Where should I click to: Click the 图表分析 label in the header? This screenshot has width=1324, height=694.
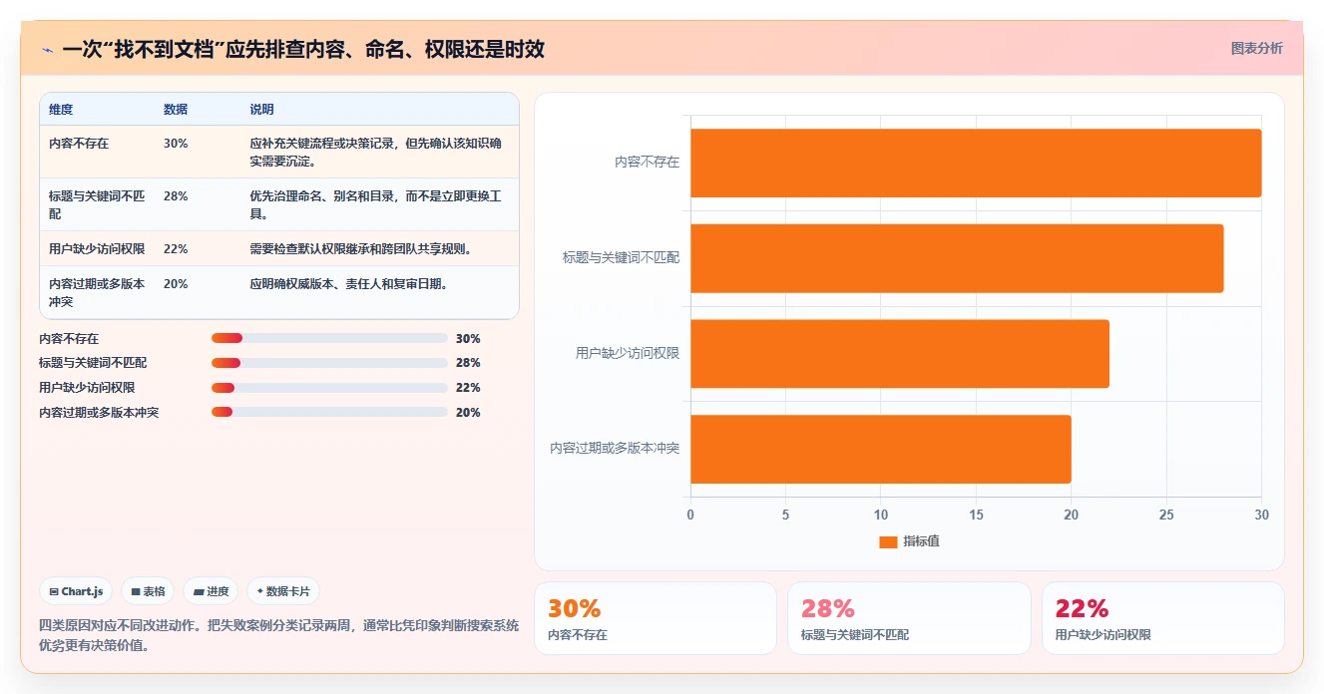point(1257,48)
